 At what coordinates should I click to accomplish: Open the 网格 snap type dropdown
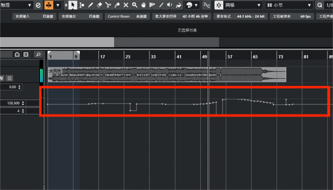[243, 5]
